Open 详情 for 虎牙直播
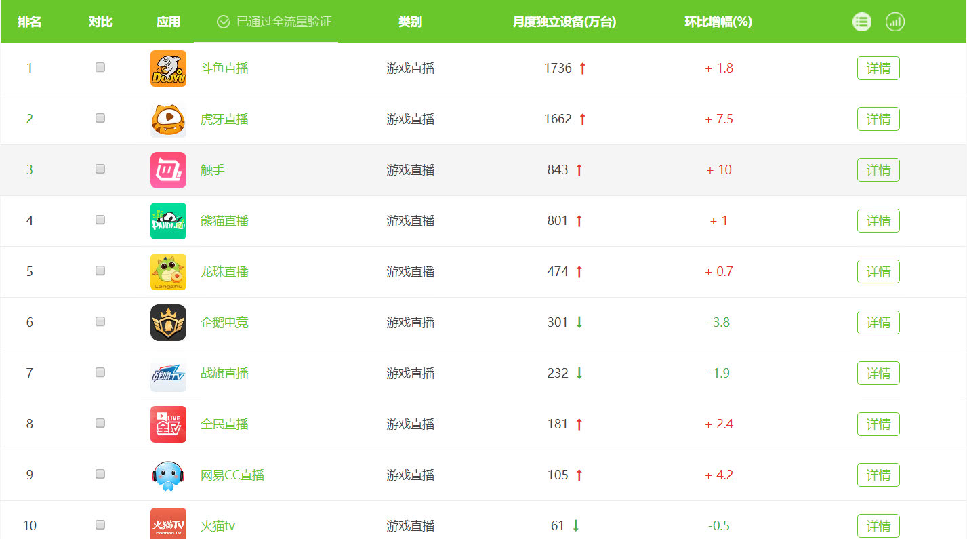This screenshot has height=539, width=967. (x=878, y=119)
